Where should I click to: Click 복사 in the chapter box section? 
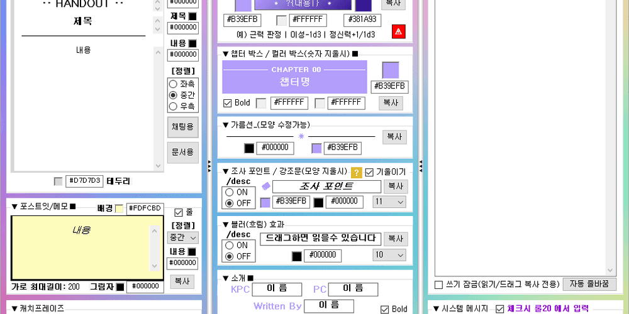(x=391, y=103)
